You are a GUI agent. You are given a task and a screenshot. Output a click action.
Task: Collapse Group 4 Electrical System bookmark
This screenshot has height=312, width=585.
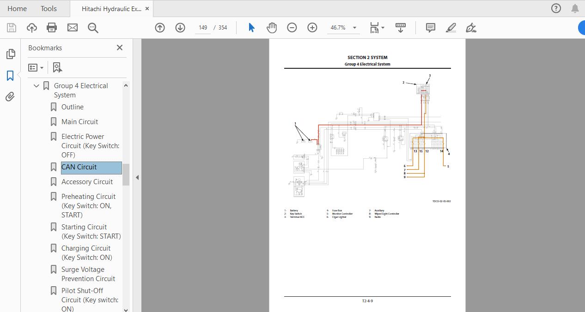pos(37,86)
